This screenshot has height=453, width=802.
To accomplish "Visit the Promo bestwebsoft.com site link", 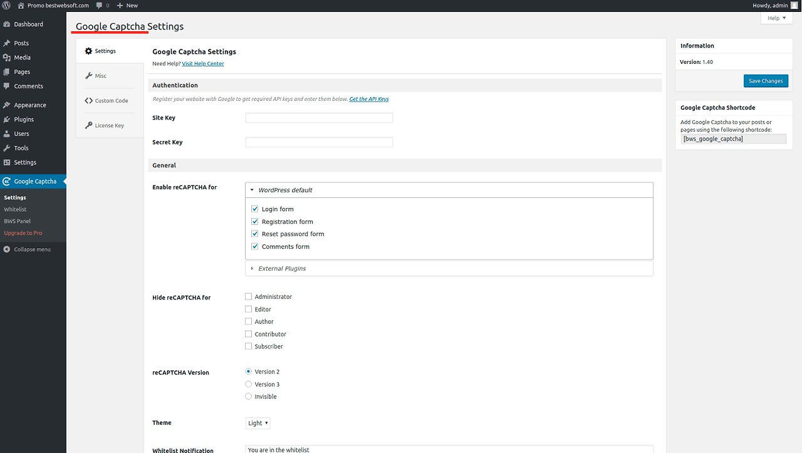I will [53, 5].
